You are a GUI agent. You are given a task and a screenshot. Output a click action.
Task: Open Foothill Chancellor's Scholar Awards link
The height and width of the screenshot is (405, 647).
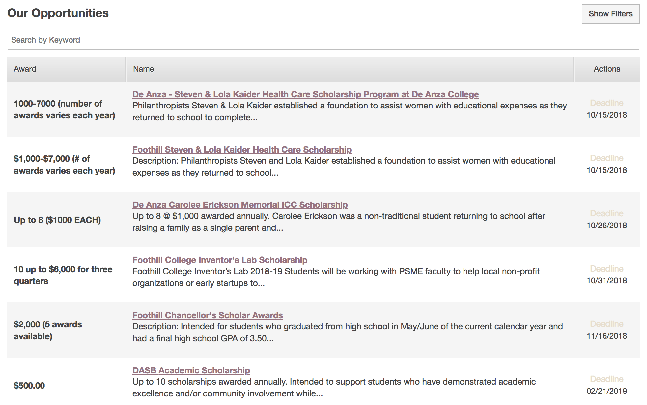pyautogui.click(x=208, y=315)
